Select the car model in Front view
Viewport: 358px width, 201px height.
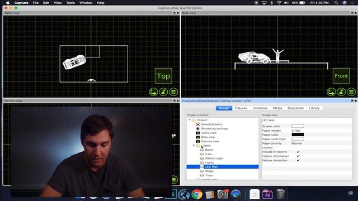click(x=254, y=57)
